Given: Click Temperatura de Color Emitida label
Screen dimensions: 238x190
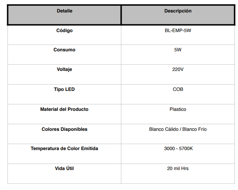Looking at the screenshot, I should pyautogui.click(x=64, y=148).
